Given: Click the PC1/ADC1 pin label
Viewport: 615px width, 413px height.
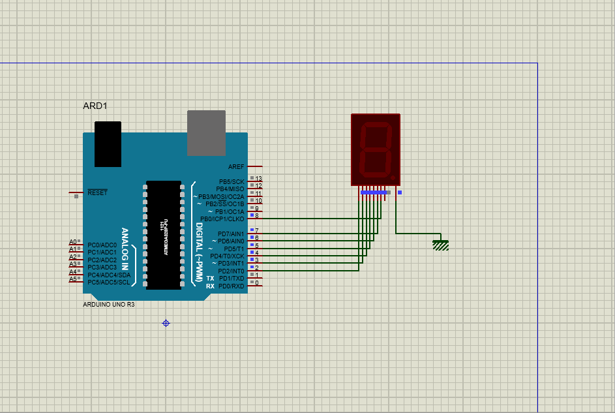Looking at the screenshot, I should click(102, 252).
